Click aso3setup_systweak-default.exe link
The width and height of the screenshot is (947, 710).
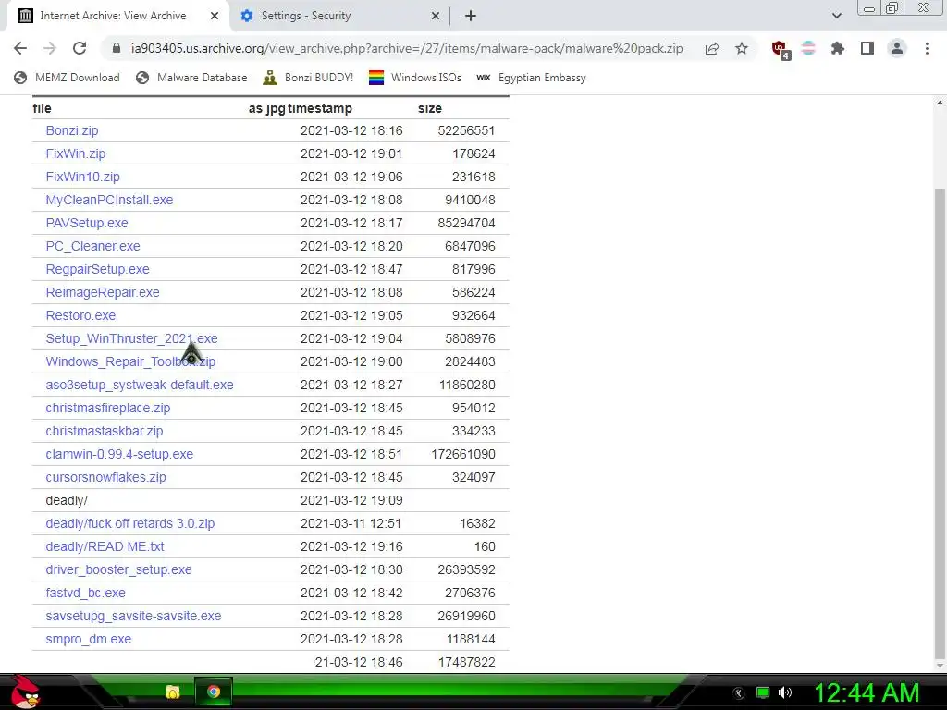point(140,385)
